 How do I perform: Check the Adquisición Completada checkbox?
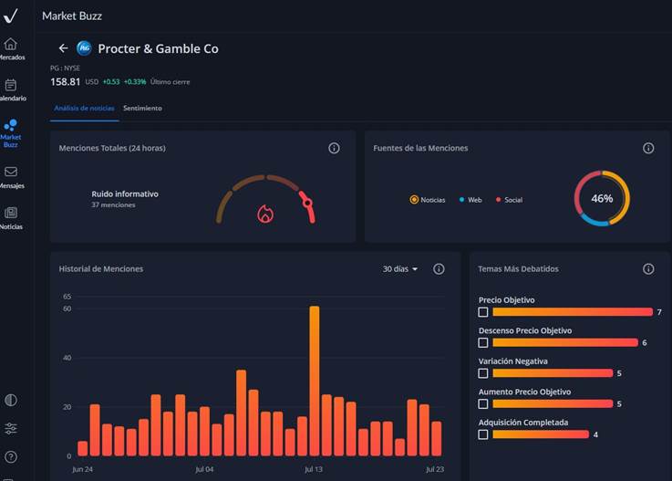[x=483, y=434]
